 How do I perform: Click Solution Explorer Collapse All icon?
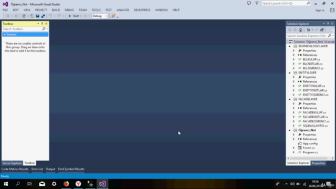tap(322, 30)
